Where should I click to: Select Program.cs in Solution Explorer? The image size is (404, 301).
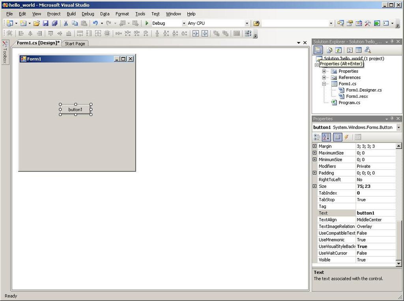pos(349,103)
